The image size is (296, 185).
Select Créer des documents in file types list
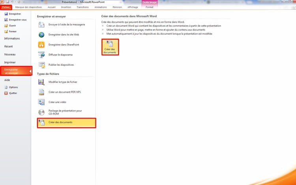click(x=66, y=123)
